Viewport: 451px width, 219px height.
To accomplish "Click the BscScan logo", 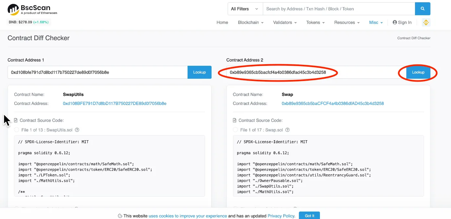I will [x=32, y=9].
